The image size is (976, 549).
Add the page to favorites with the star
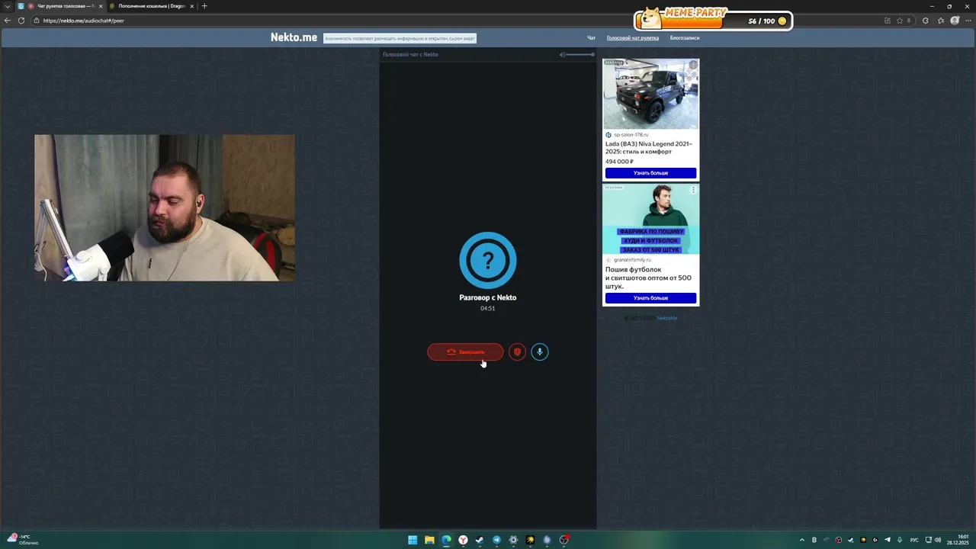(900, 21)
